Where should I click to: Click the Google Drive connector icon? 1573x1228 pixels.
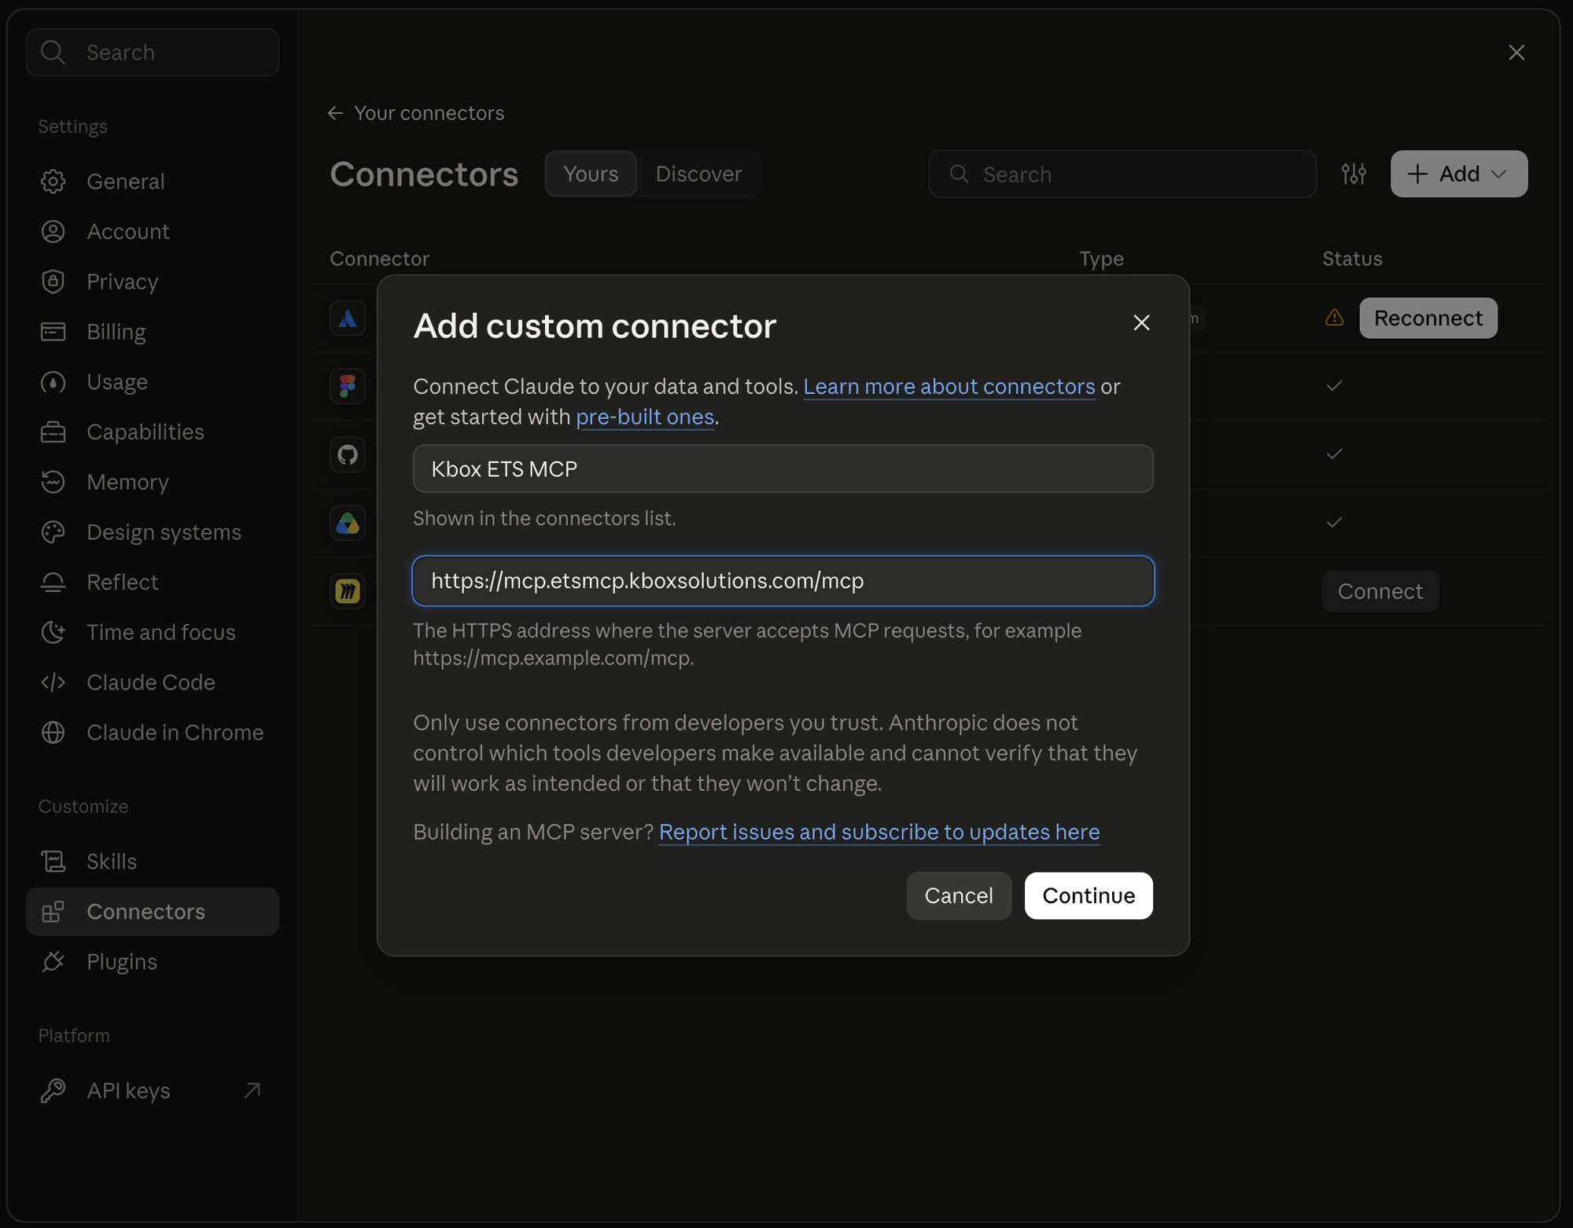[x=348, y=523]
